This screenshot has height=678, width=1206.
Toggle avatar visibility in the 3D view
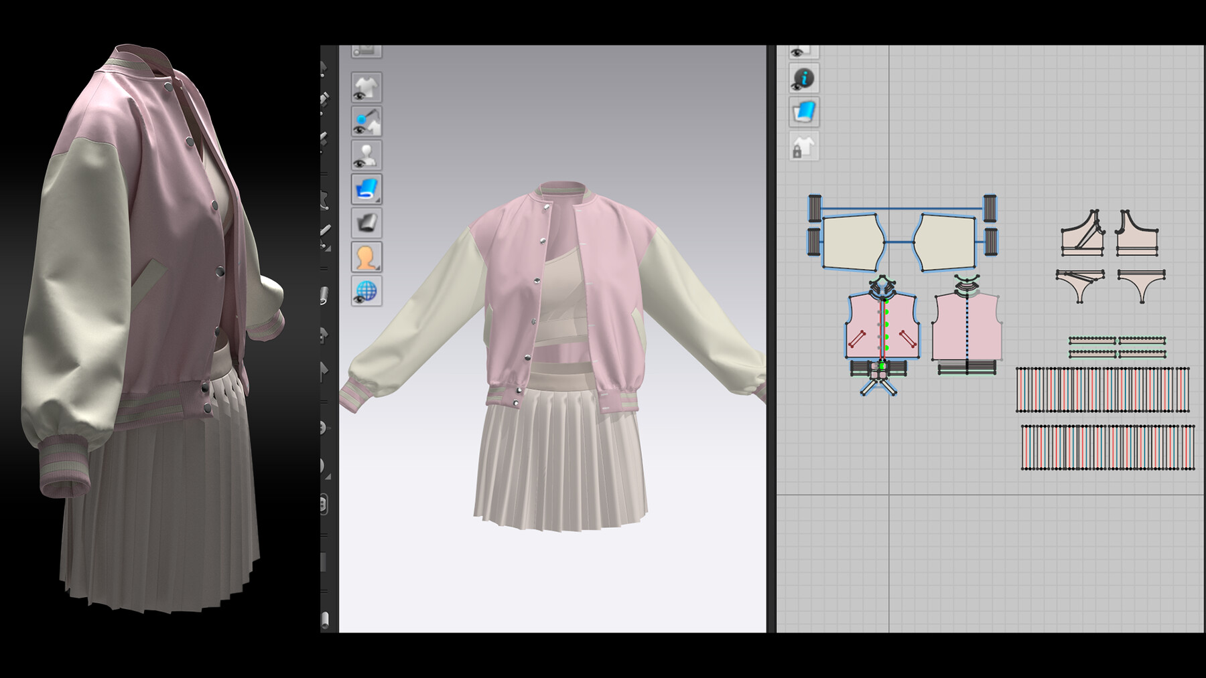click(366, 155)
